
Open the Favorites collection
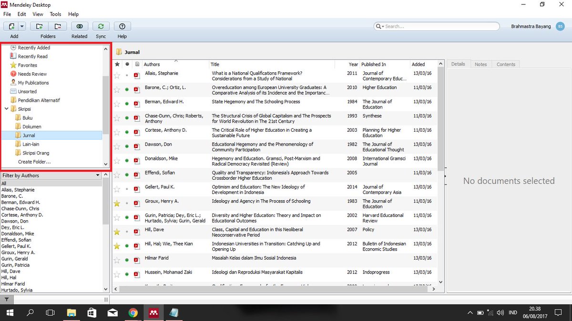pos(27,65)
